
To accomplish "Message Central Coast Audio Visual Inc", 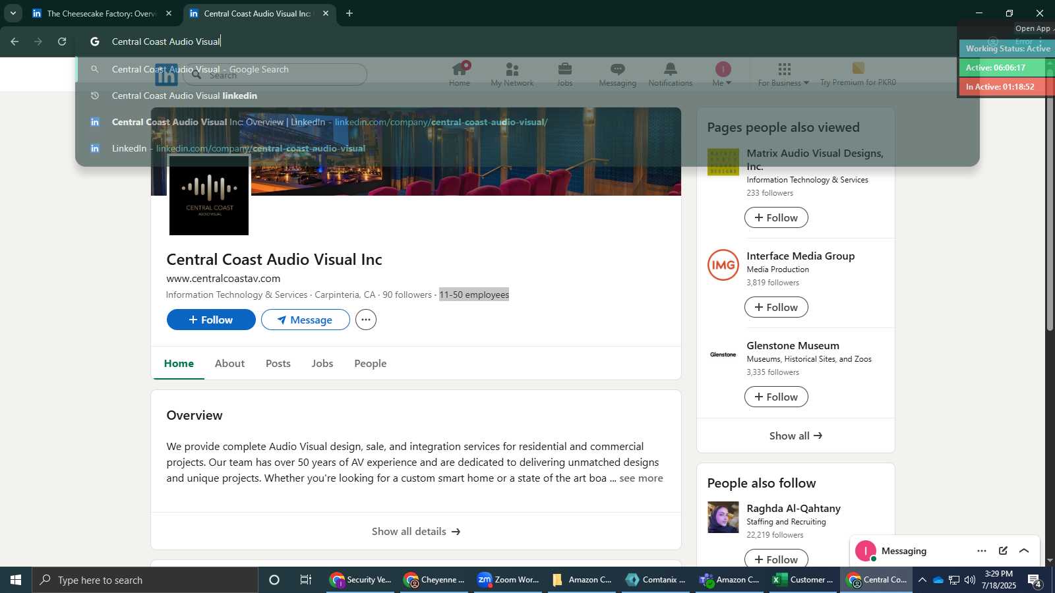I will pyautogui.click(x=305, y=320).
